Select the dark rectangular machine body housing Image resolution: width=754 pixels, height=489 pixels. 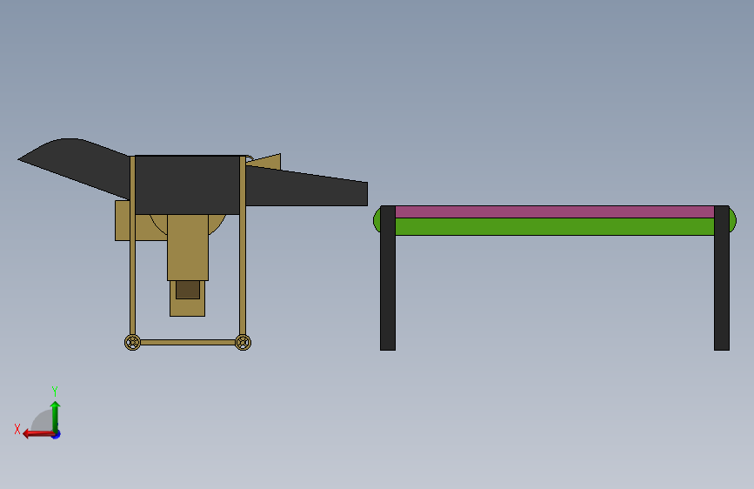click(x=187, y=184)
